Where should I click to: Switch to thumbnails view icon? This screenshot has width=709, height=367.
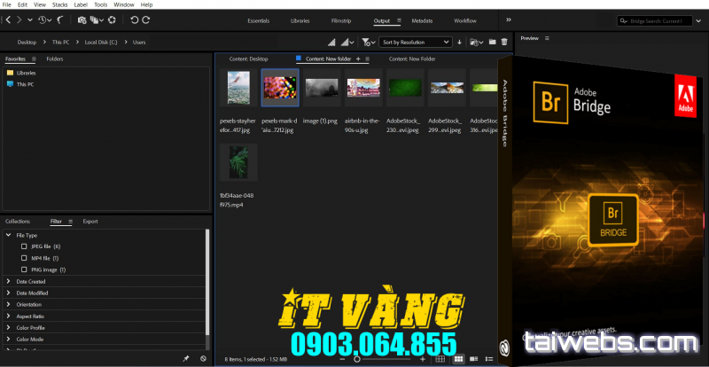click(x=458, y=359)
